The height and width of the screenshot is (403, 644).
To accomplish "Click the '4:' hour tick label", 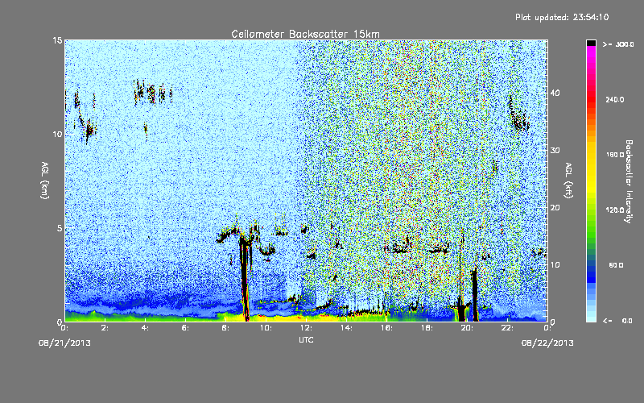I will click(145, 328).
